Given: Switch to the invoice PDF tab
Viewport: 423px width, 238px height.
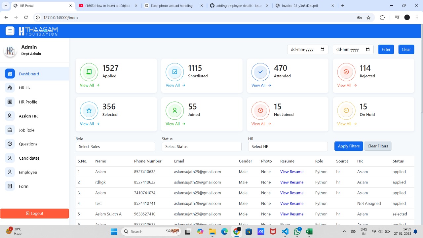Looking at the screenshot, I should pyautogui.click(x=304, y=6).
